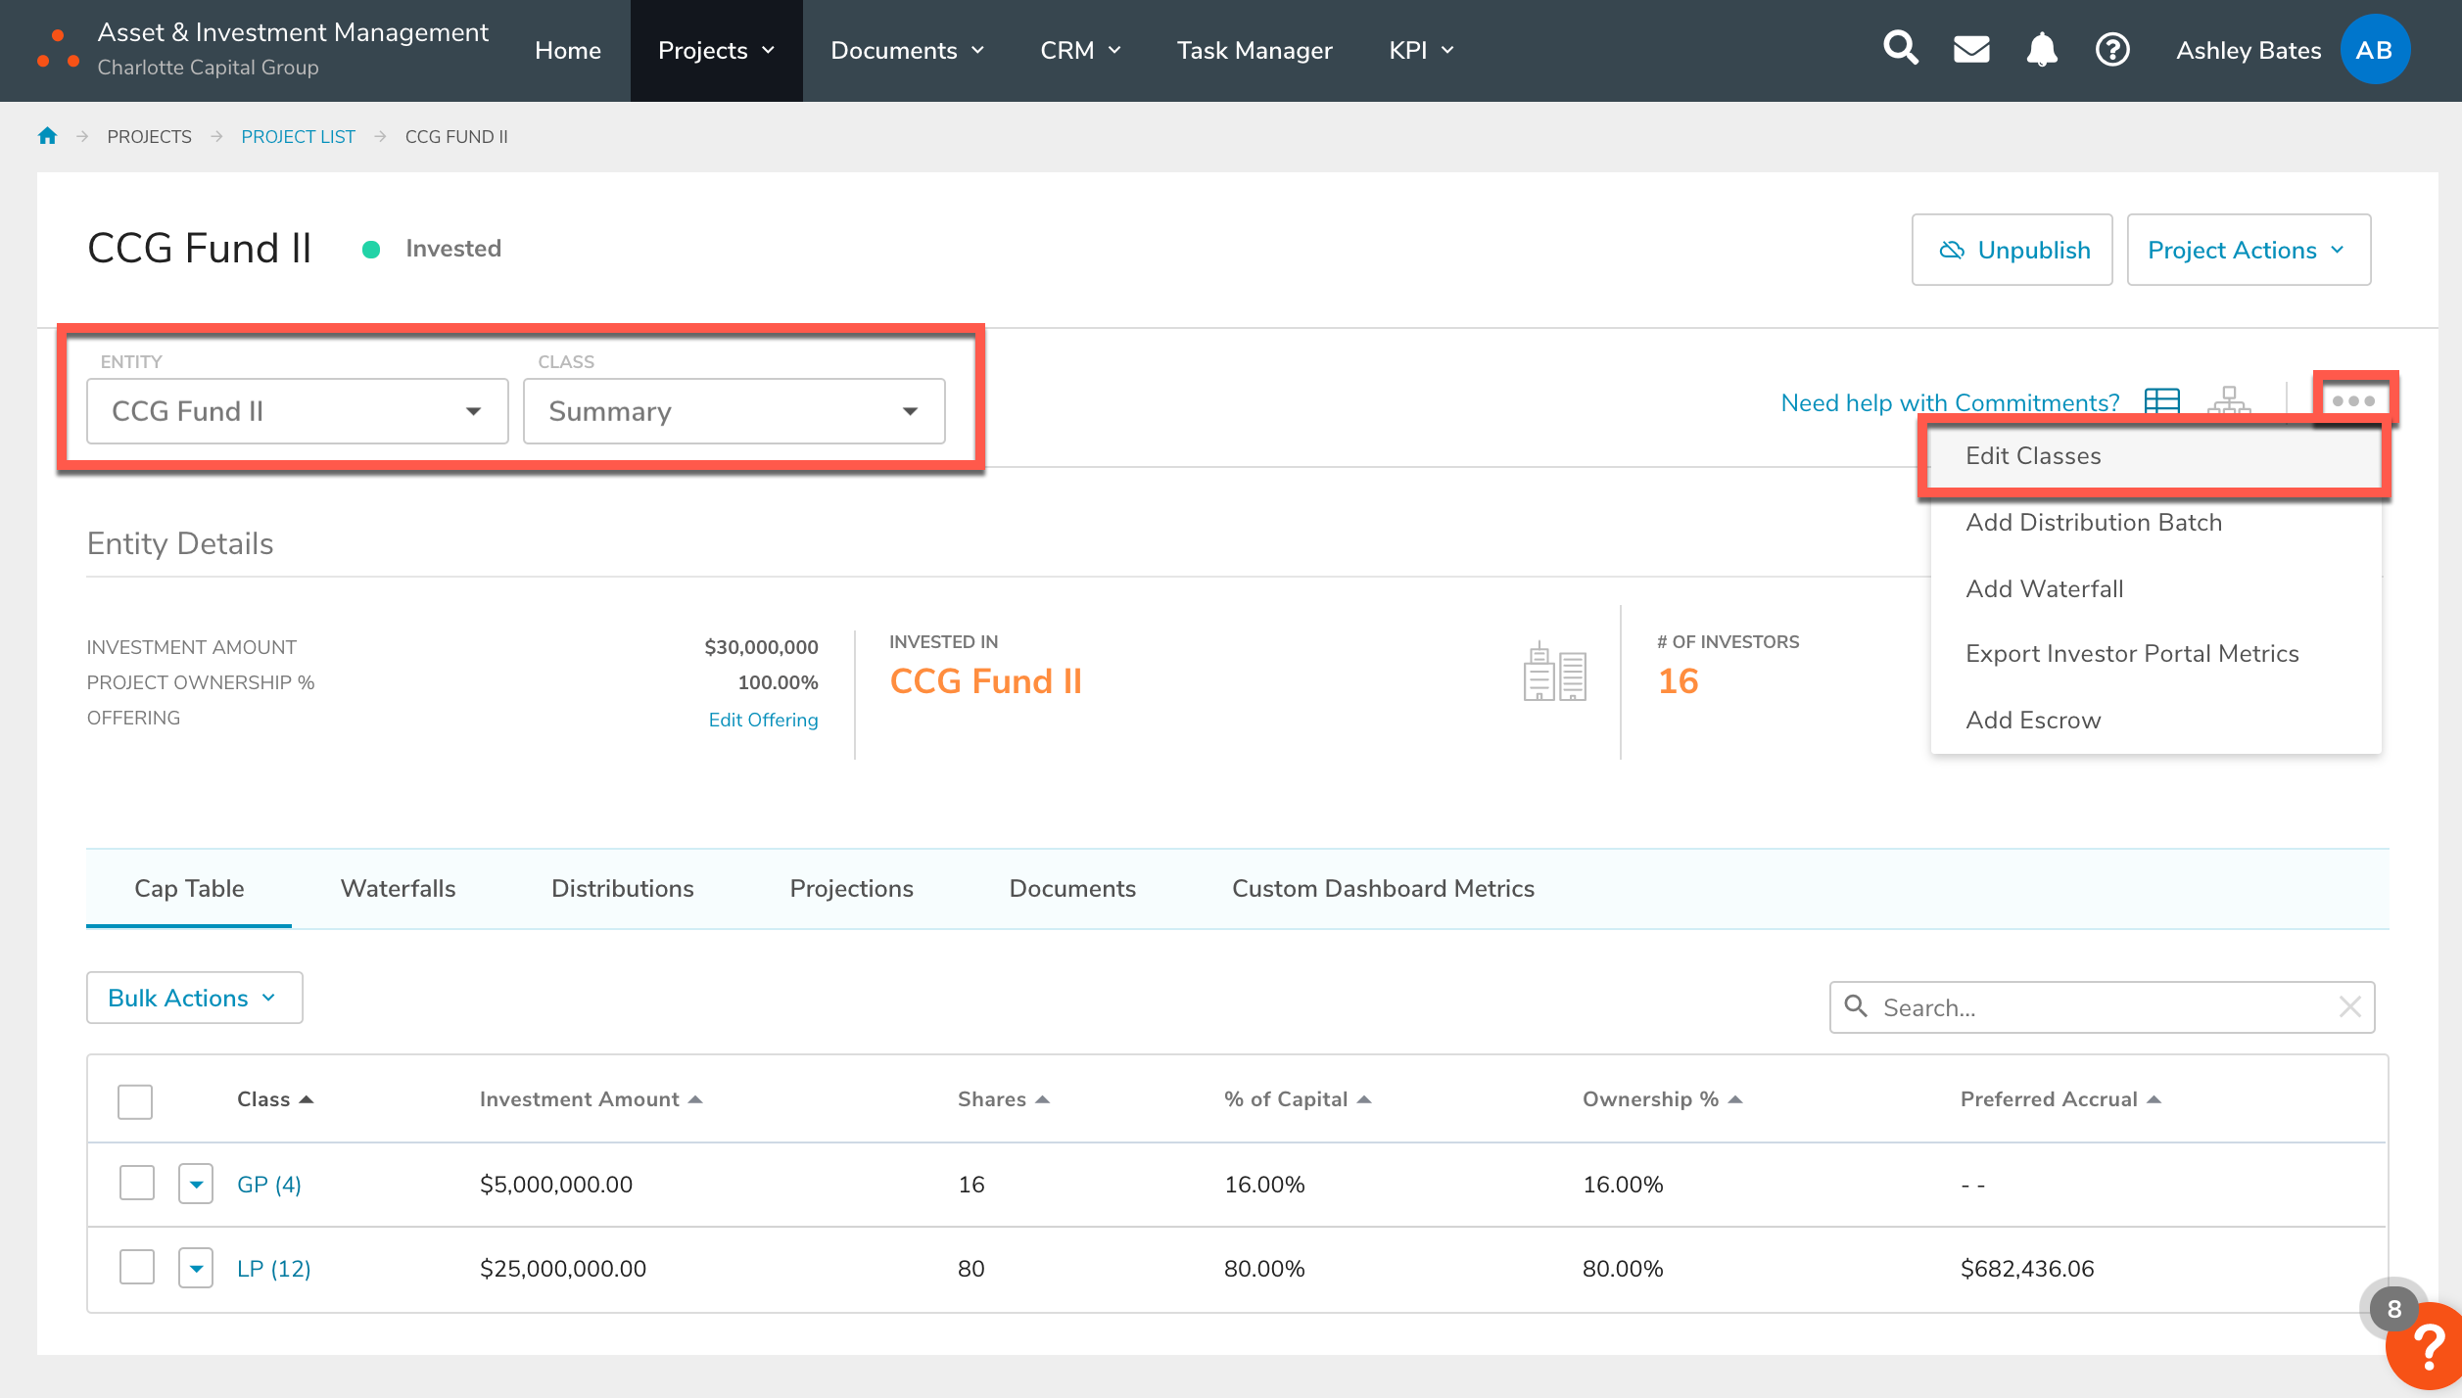Switch to table view icon
Screen dimensions: 2462x1398
[x=2161, y=401]
